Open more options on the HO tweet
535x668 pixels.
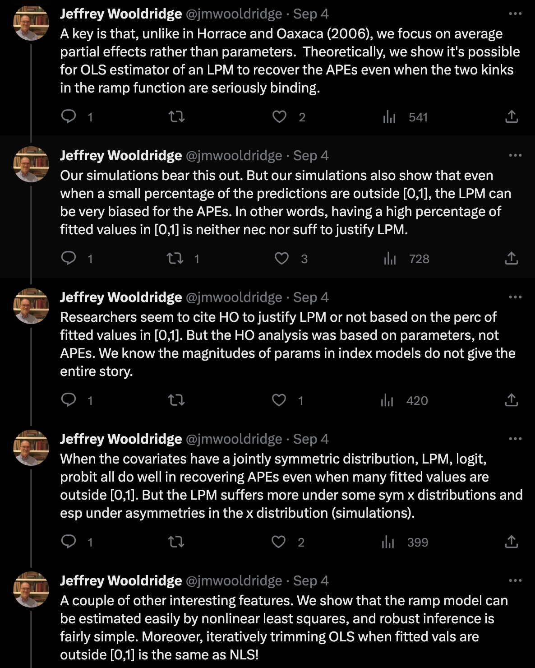click(515, 297)
